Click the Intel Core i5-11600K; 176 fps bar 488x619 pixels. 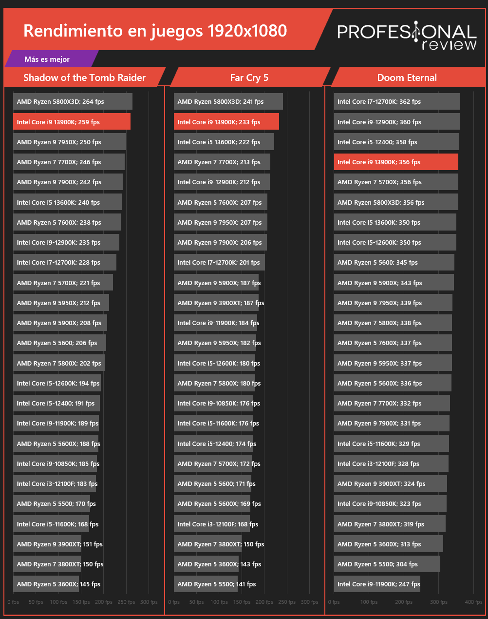pos(213,423)
